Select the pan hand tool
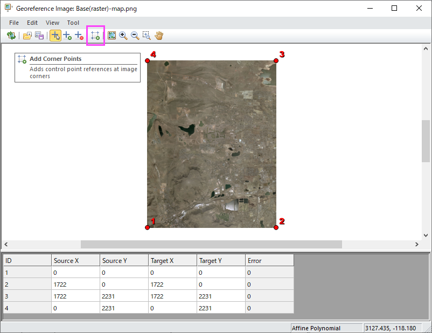The image size is (432, 333). click(x=159, y=36)
